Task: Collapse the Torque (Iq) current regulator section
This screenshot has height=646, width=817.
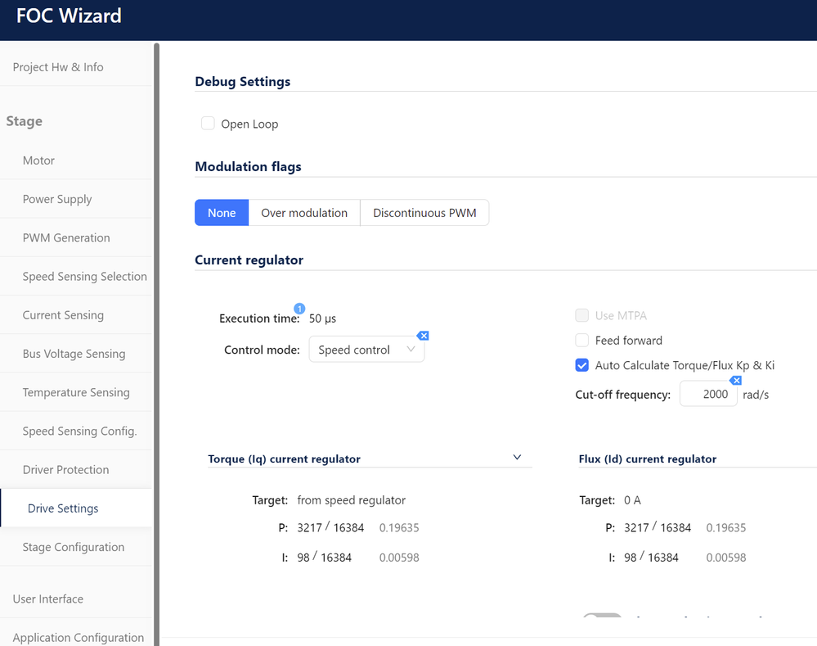Action: (x=517, y=458)
